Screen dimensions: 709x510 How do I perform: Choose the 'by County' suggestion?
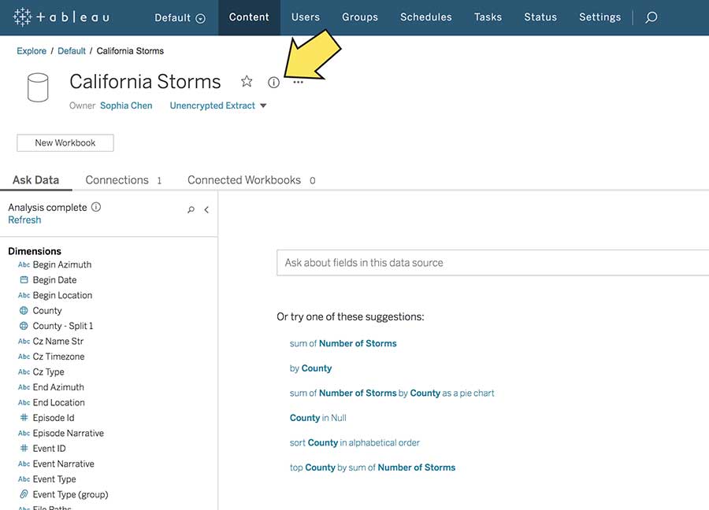click(310, 368)
